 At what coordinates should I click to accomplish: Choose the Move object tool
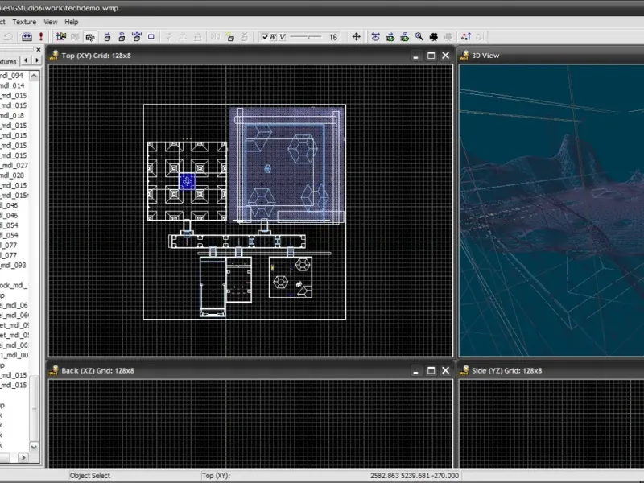107,37
